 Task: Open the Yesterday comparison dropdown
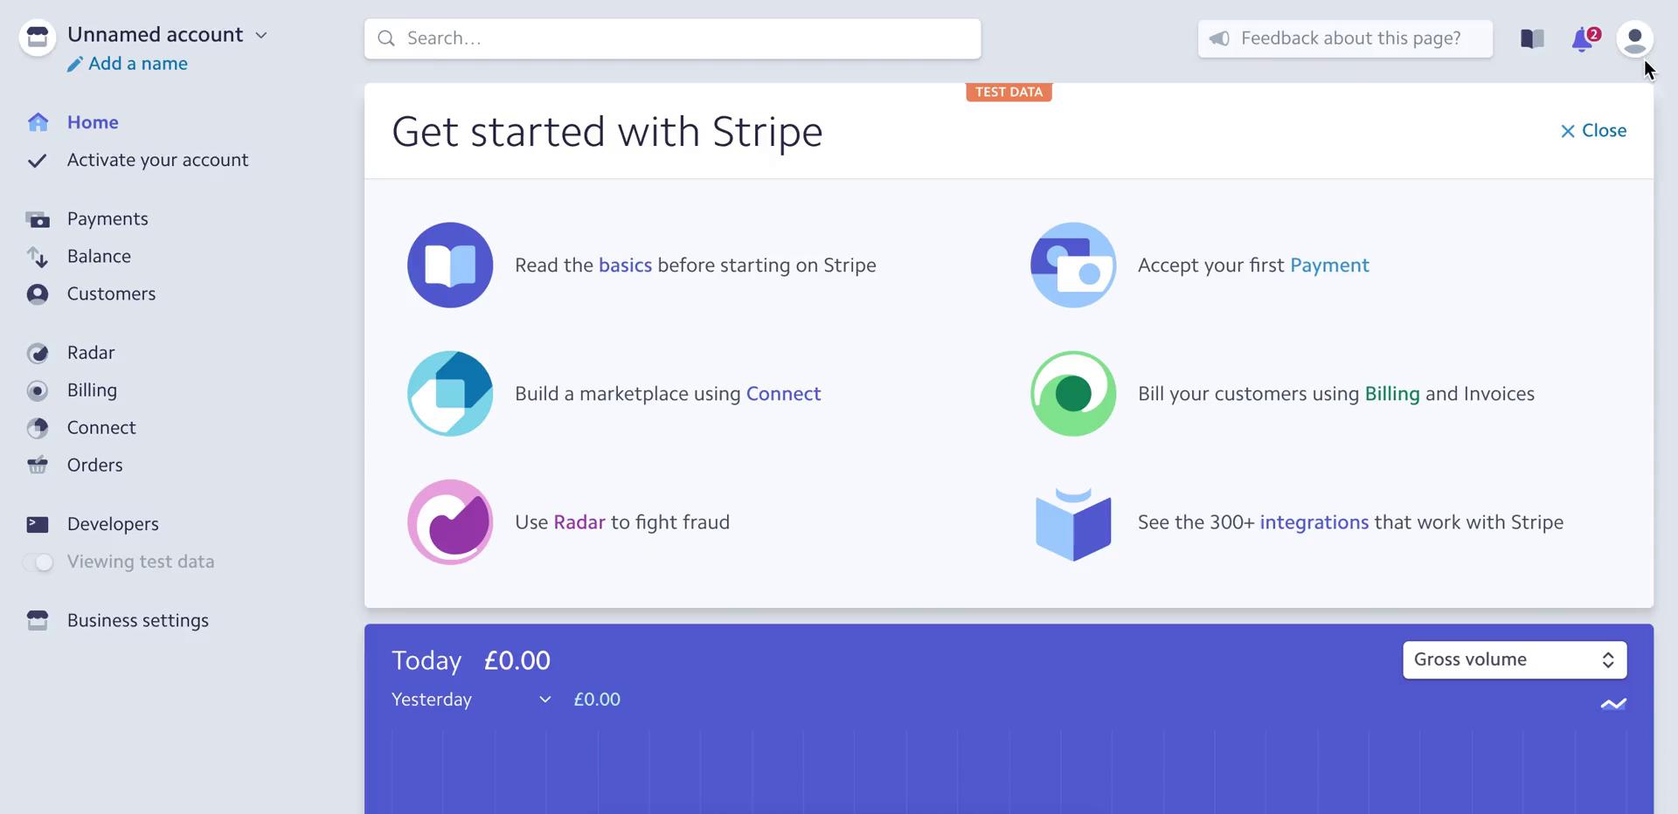pyautogui.click(x=471, y=700)
